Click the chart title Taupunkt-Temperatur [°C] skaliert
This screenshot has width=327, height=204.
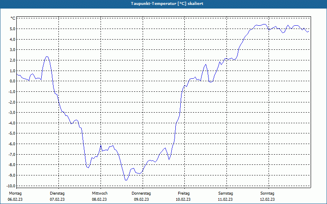[x=167, y=4]
